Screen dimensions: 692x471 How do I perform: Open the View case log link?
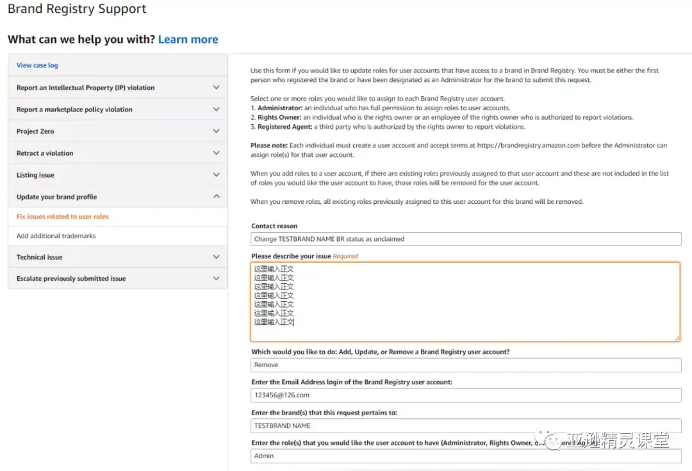[x=37, y=65]
